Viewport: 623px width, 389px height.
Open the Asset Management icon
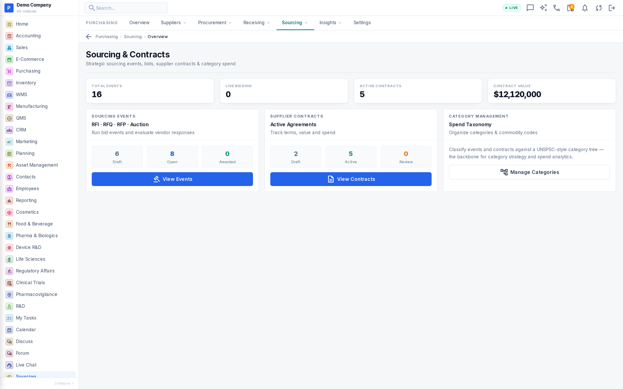point(9,165)
